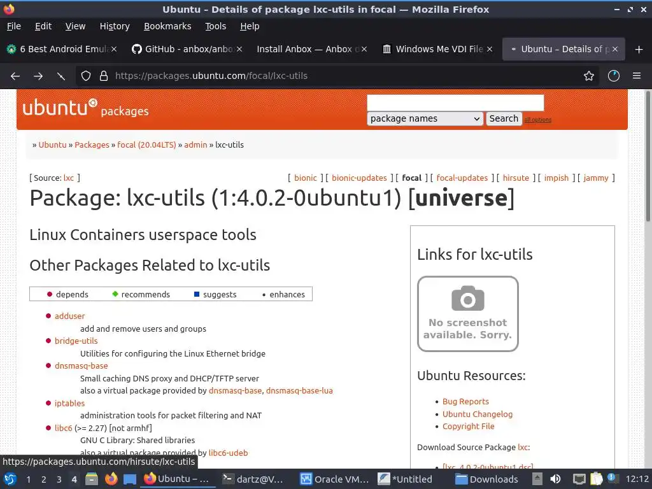Open the Help menu

click(250, 26)
